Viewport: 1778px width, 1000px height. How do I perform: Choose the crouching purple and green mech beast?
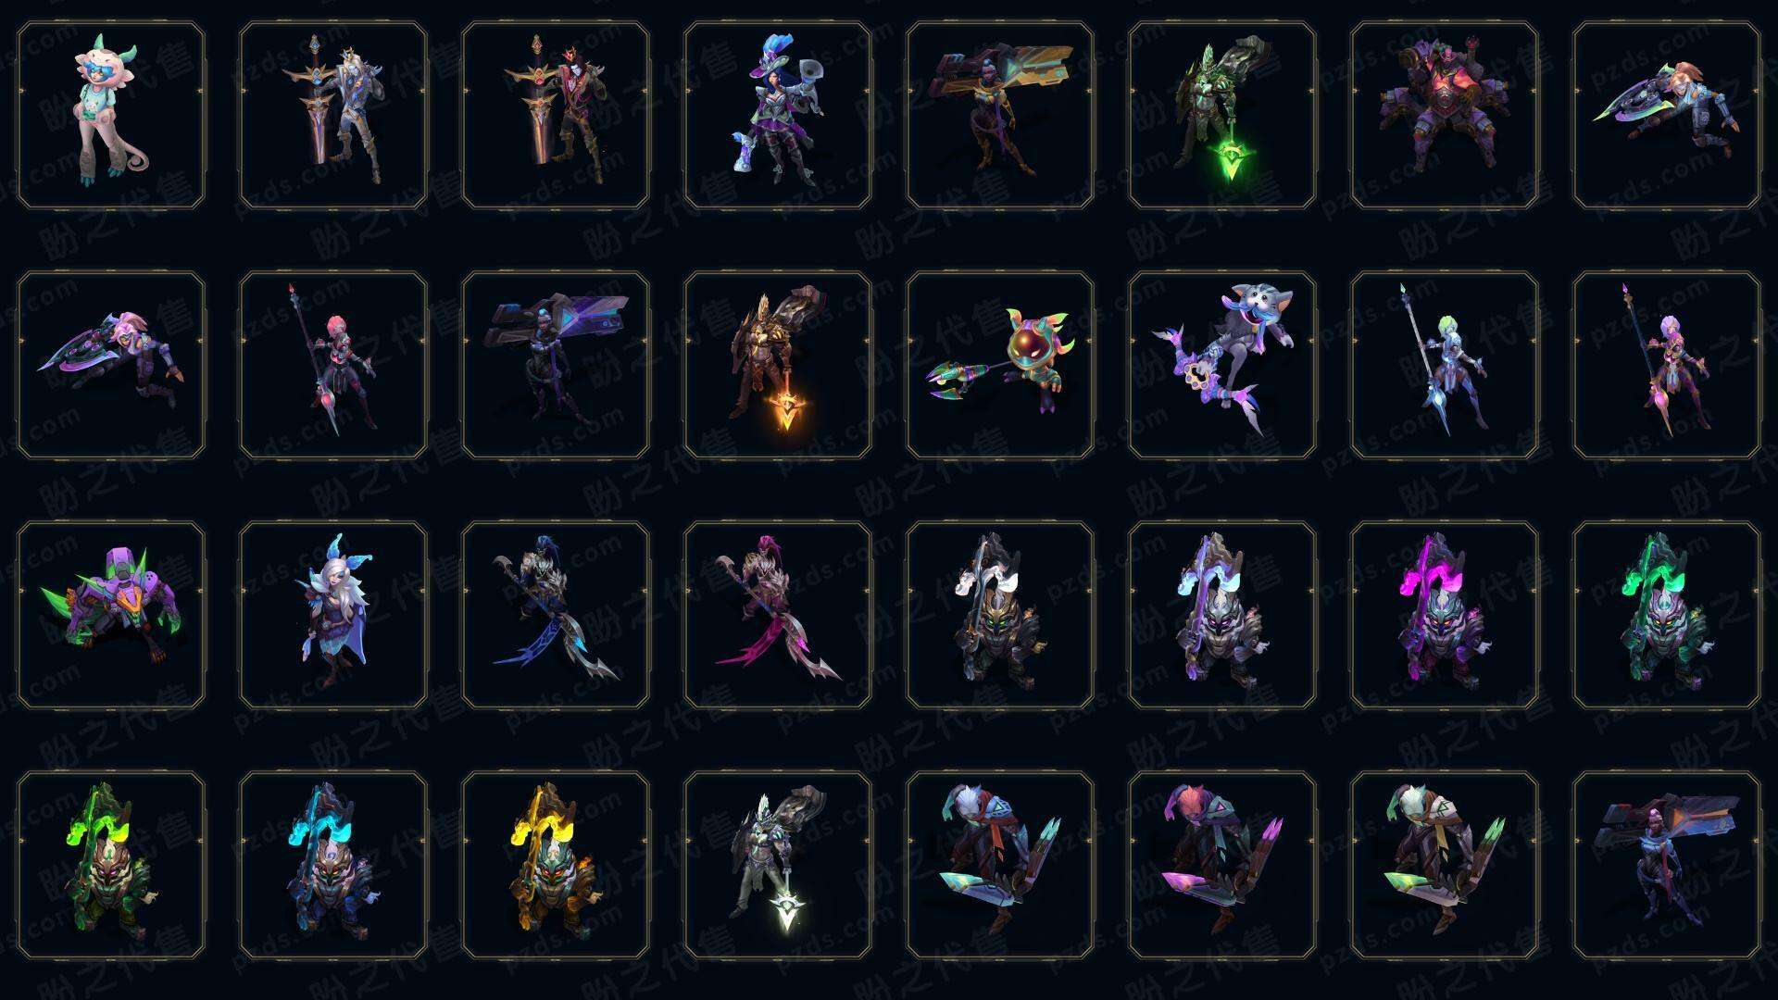(x=111, y=615)
